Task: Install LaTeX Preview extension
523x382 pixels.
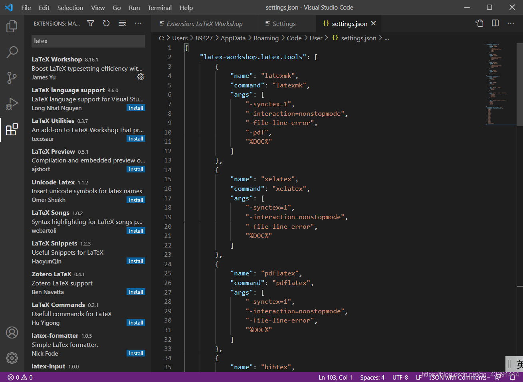Action: click(x=136, y=169)
